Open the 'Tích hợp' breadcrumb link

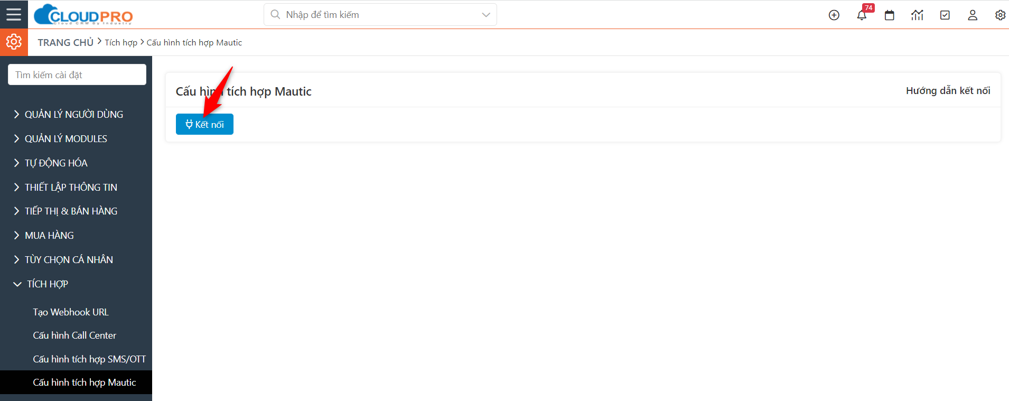tap(121, 43)
